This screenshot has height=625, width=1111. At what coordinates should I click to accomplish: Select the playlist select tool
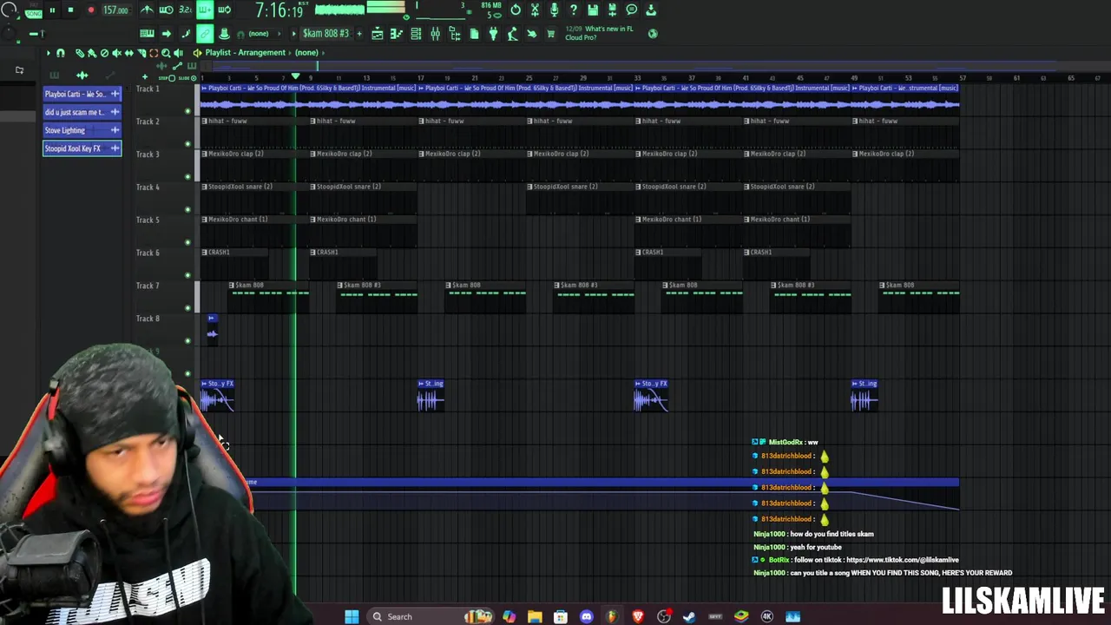[x=154, y=53]
